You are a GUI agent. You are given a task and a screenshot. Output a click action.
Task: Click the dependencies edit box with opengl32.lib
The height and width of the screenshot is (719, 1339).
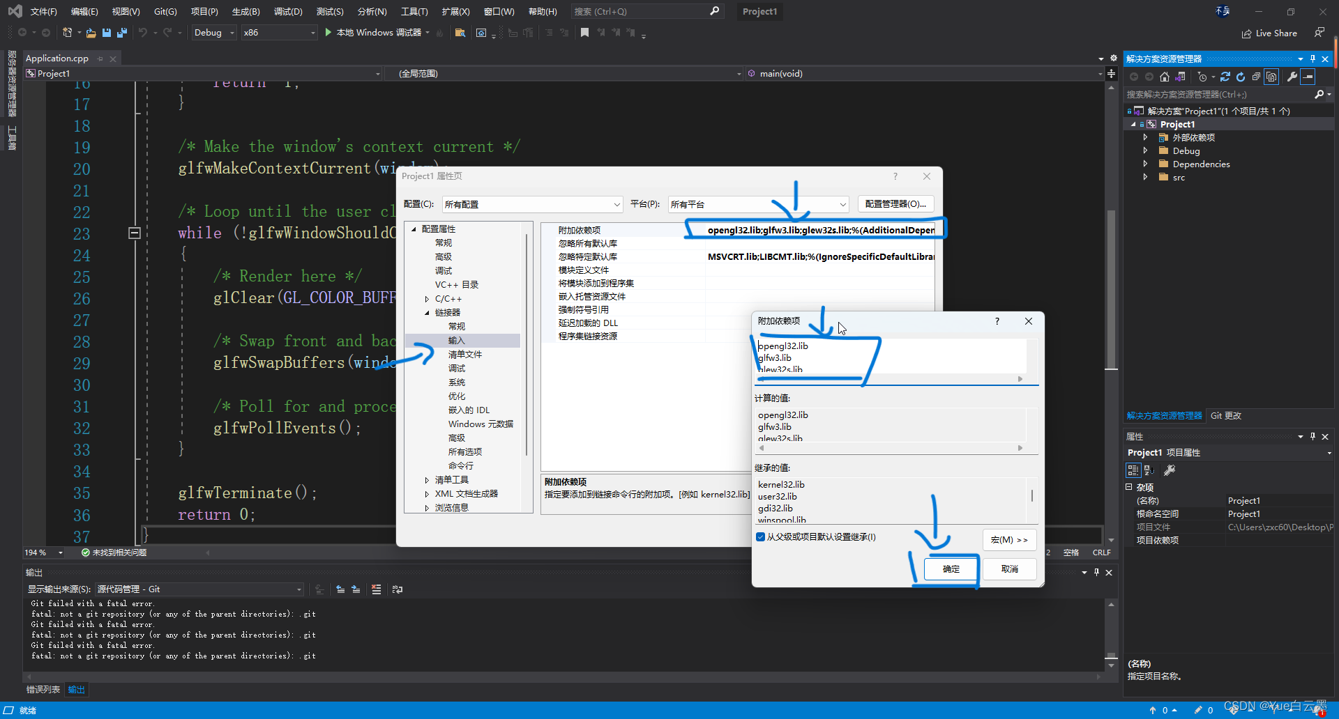tap(891, 356)
